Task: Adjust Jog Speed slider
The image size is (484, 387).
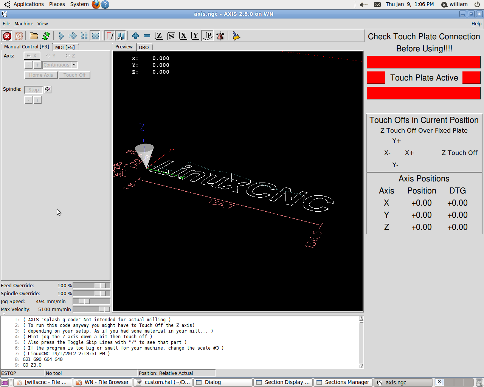Action: coord(91,302)
